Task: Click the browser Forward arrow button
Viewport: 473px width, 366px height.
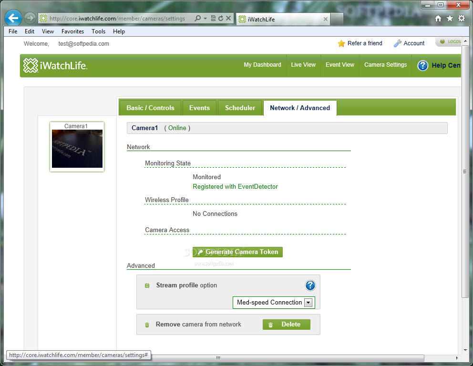Action: pos(30,18)
